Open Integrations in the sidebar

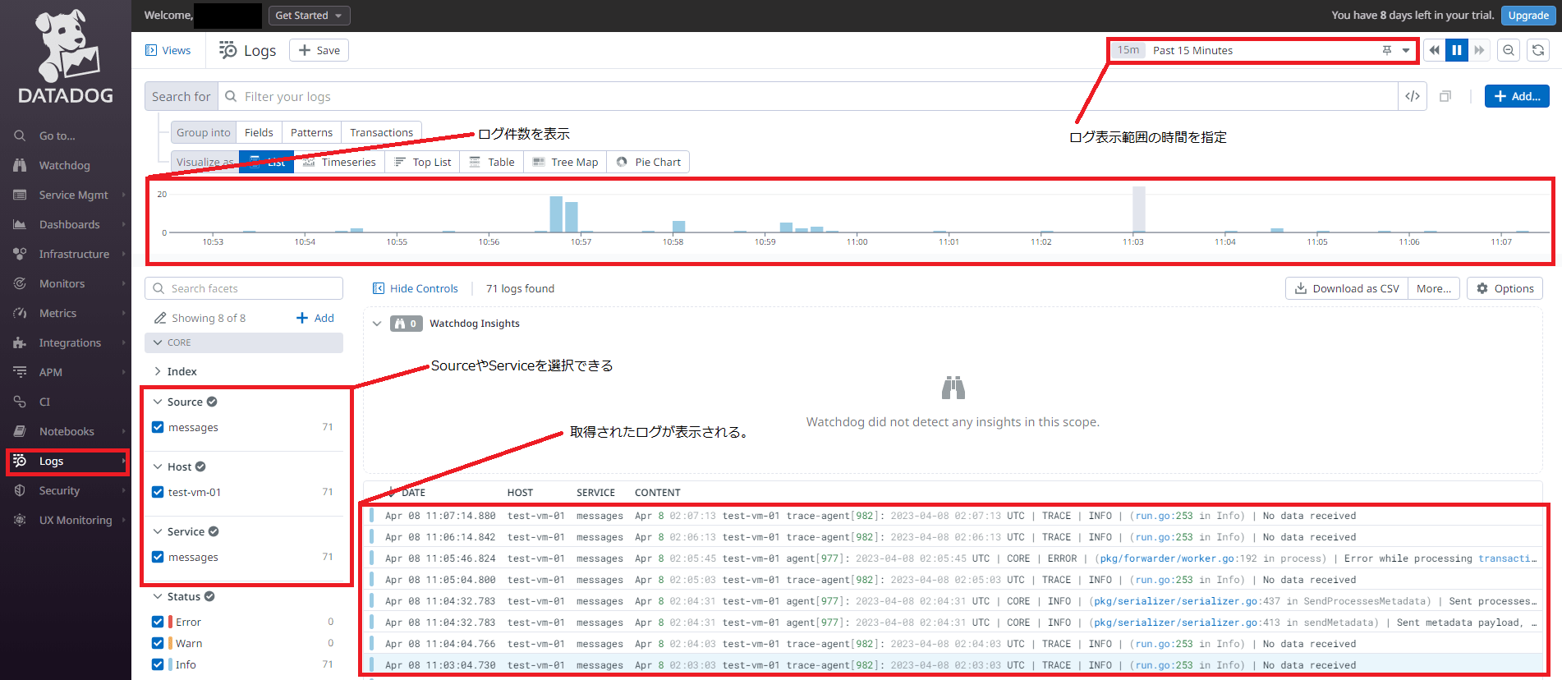(70, 342)
